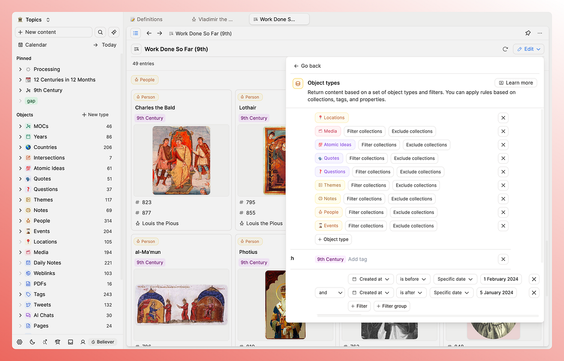This screenshot has height=361, width=564.
Task: Navigate back with the left arrow icon
Action: click(x=149, y=33)
